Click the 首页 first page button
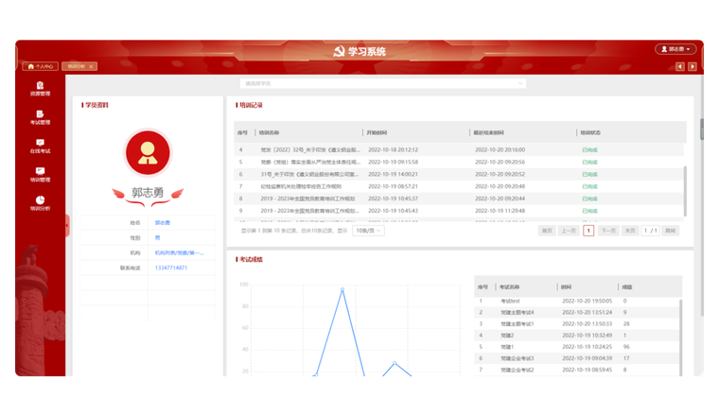This screenshot has height=416, width=719. (x=547, y=231)
